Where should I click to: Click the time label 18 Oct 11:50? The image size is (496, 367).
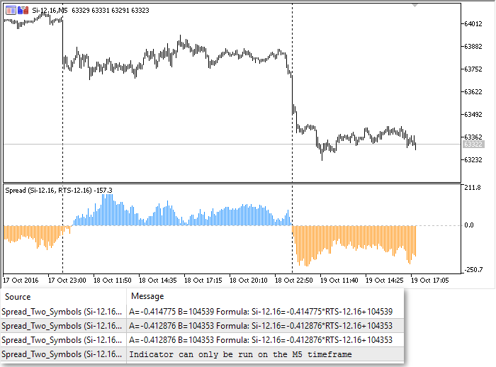click(x=112, y=281)
